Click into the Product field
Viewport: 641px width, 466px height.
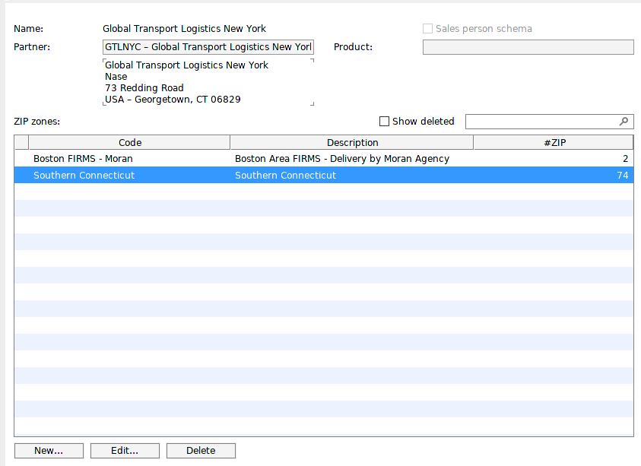(x=528, y=47)
